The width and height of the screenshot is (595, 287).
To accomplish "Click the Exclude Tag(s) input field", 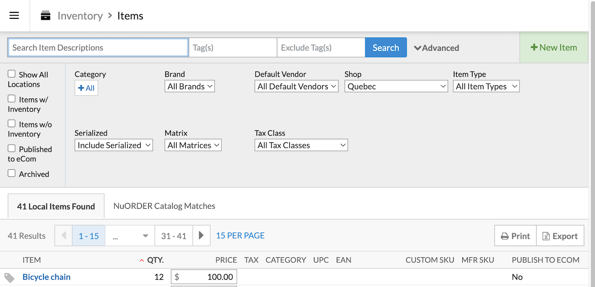I will pyautogui.click(x=321, y=47).
